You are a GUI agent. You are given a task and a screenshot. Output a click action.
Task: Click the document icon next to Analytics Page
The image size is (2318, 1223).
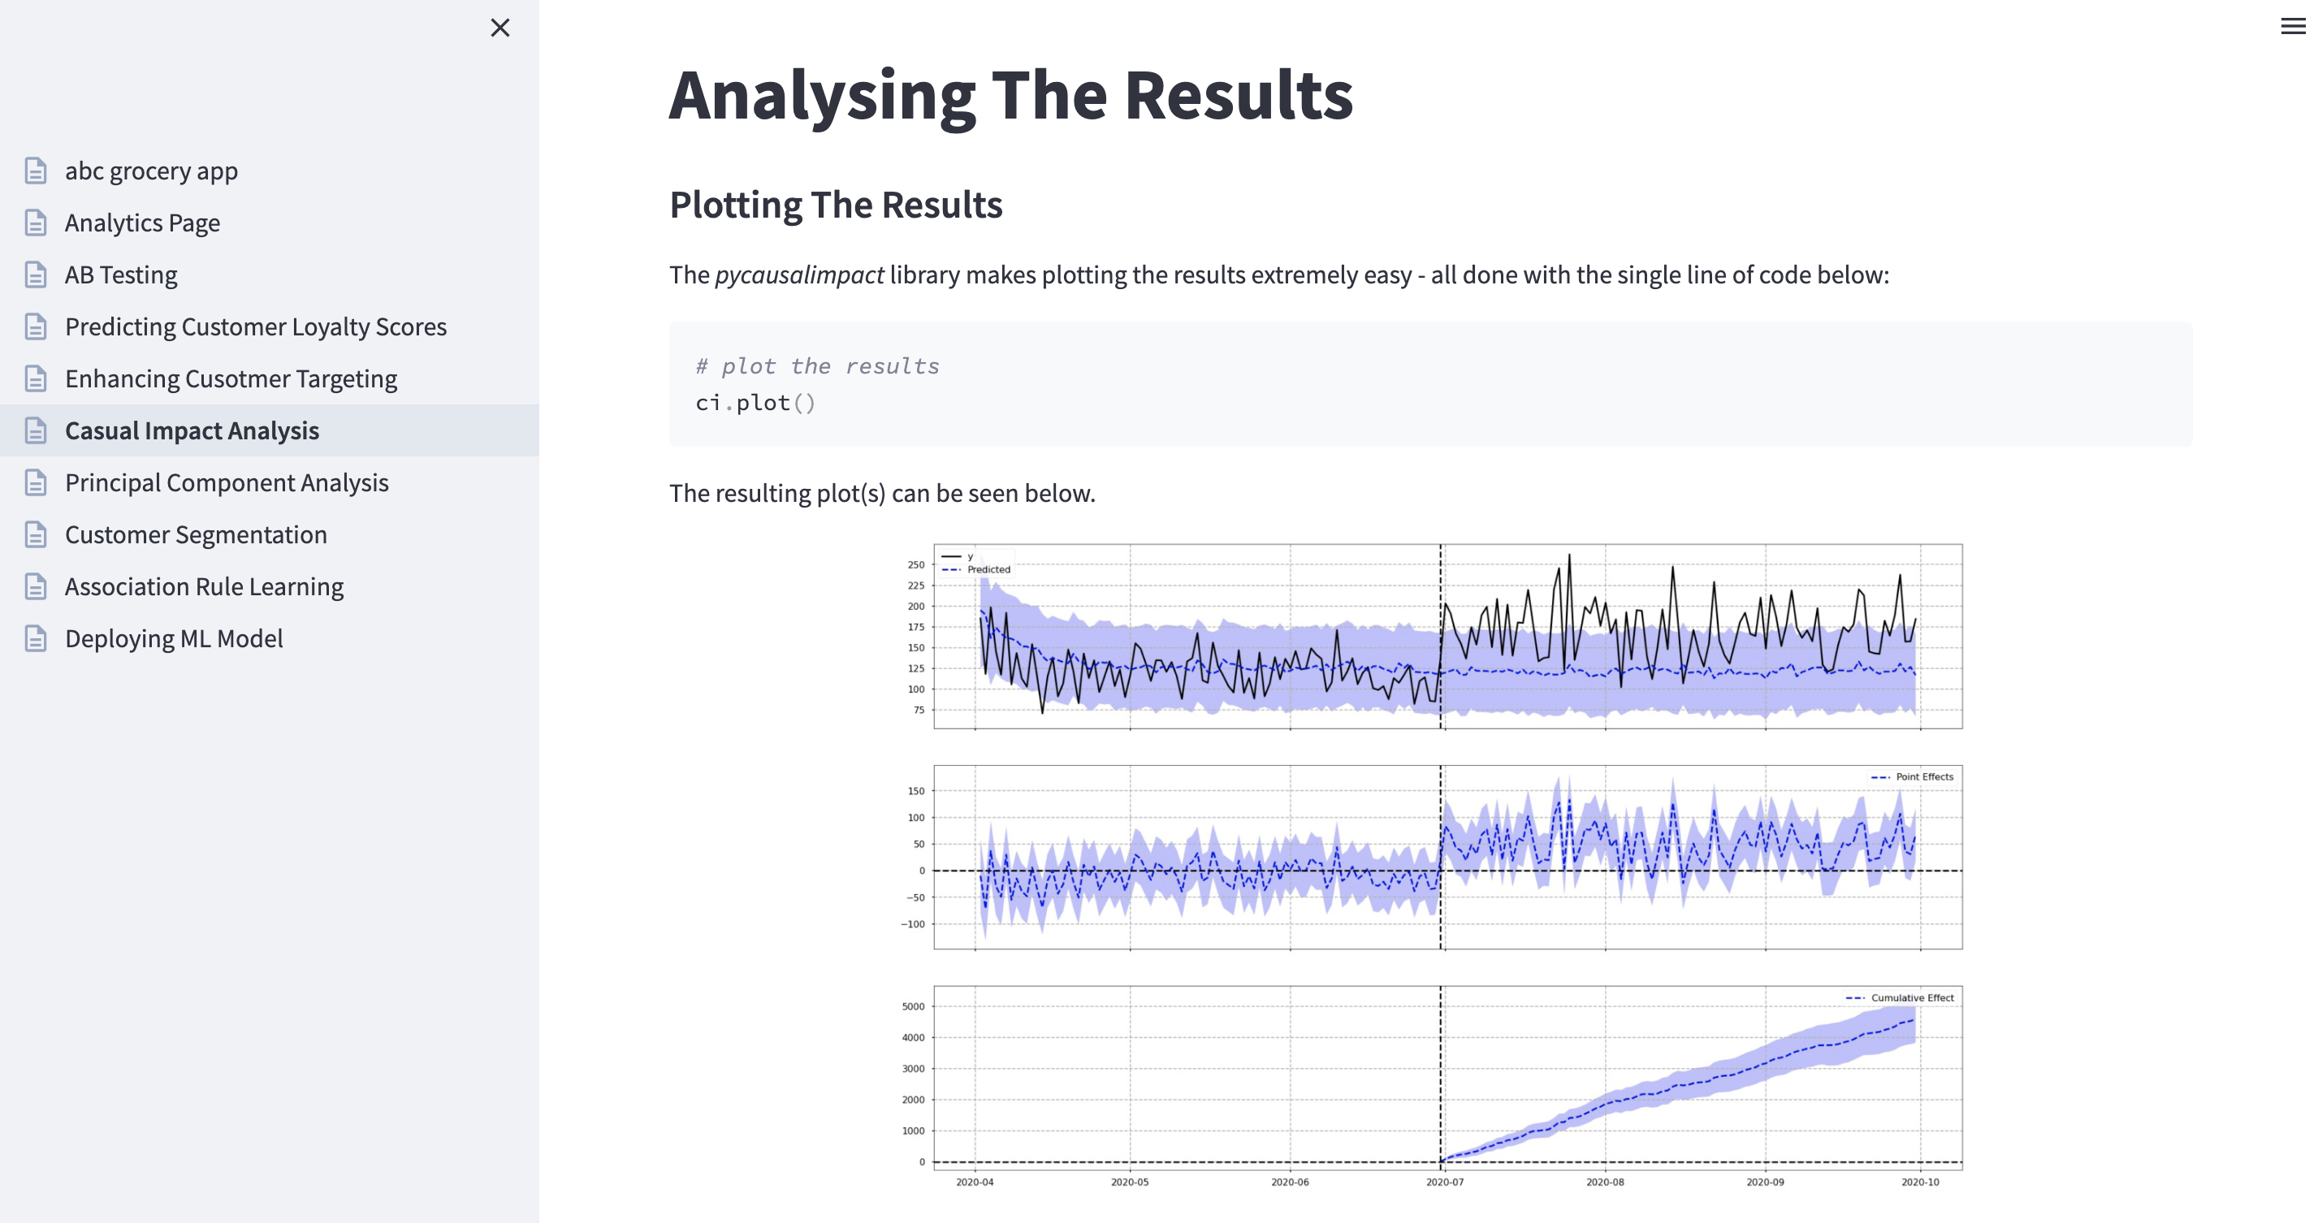[x=35, y=223]
